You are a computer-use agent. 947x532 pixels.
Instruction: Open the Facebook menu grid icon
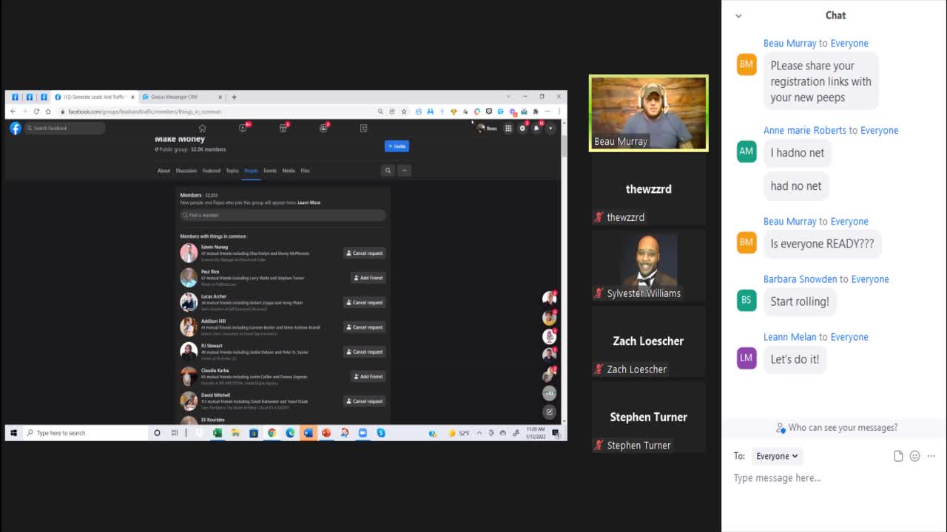click(x=508, y=128)
